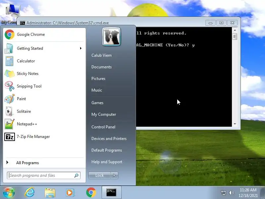Image resolution: width=265 pixels, height=199 pixels.
Task: Click the Show Desktop strip at taskbar end
Action: pyautogui.click(x=263, y=192)
